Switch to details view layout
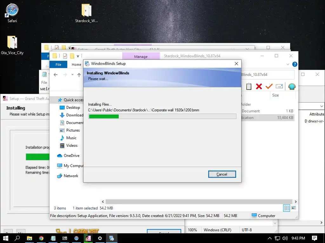325x243 pixels. pyautogui.click(x=287, y=208)
